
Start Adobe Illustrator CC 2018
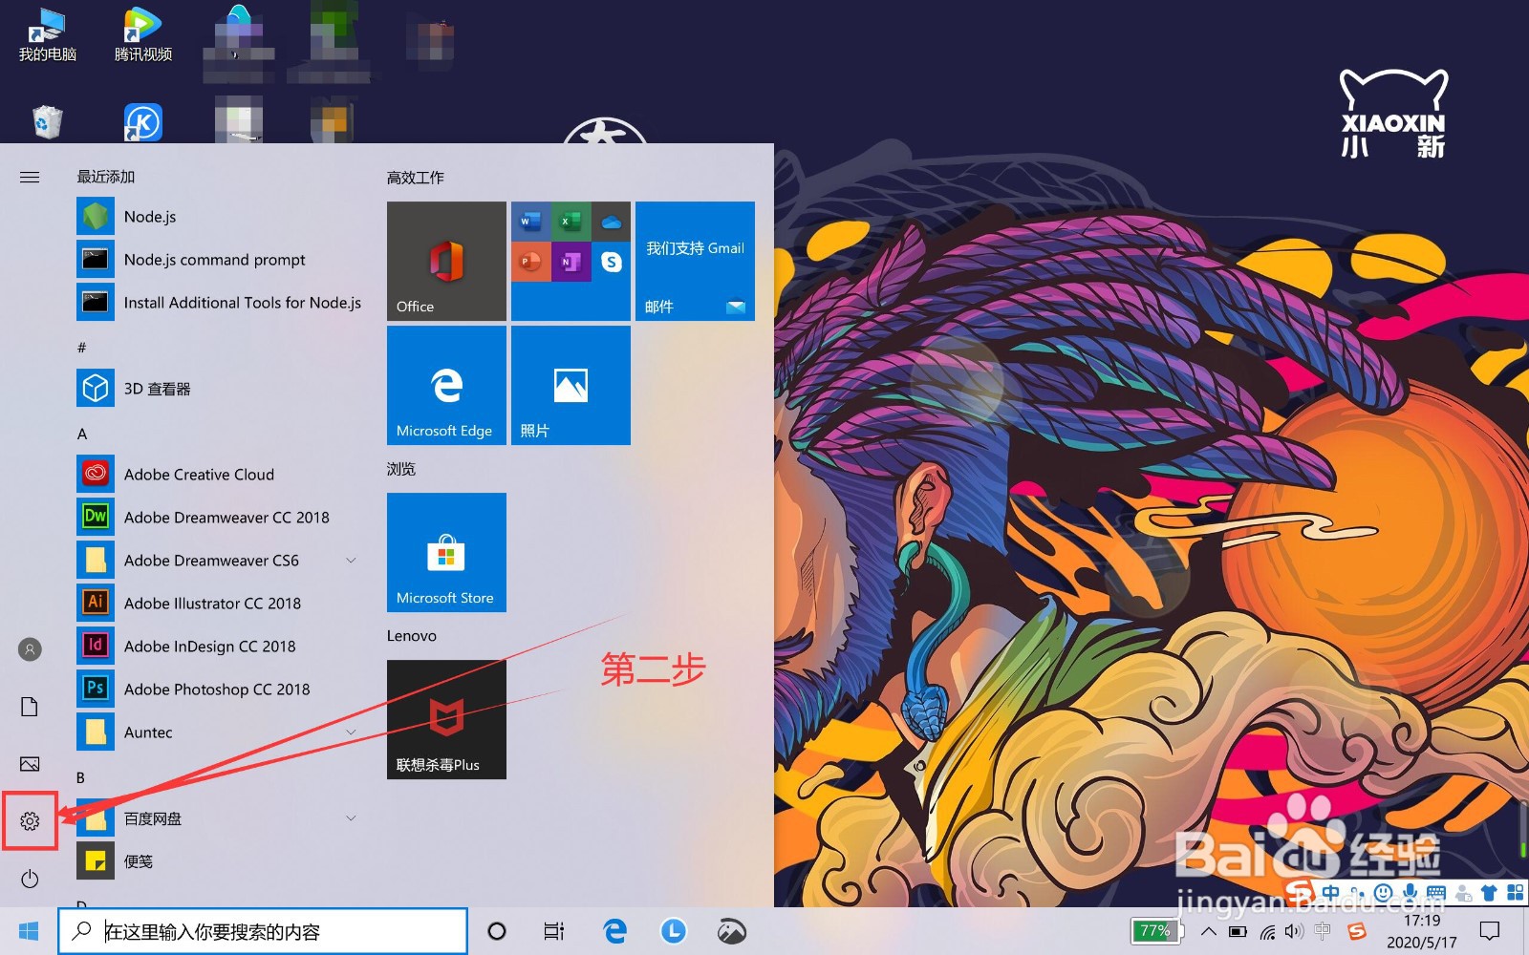click(x=222, y=604)
